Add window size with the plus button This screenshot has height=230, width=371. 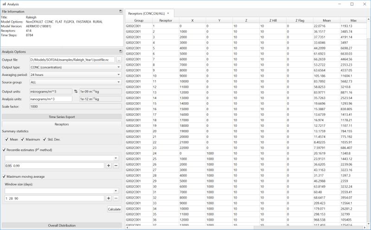109,199
